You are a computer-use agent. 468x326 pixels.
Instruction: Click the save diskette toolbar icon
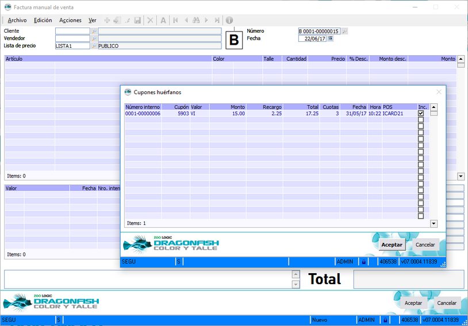(x=137, y=20)
